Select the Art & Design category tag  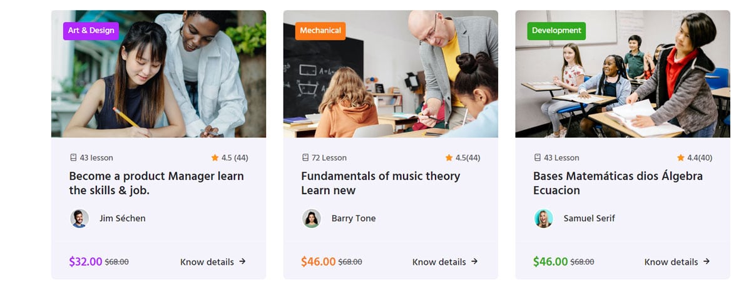91,31
